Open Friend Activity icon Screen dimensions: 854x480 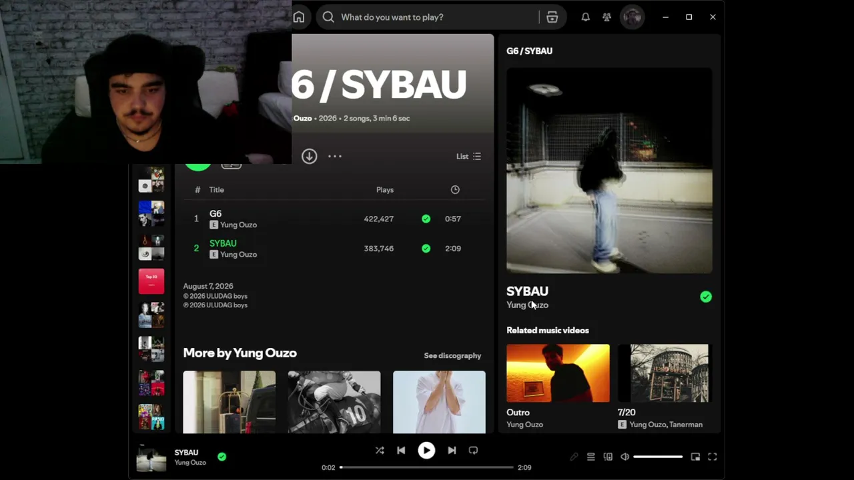tap(606, 17)
